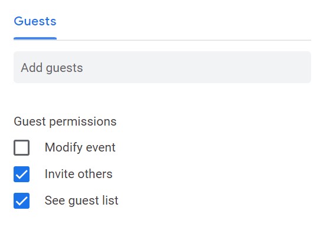Image resolution: width=330 pixels, height=227 pixels.
Task: Tick the empty box next to Modify event
Action: (x=21, y=147)
